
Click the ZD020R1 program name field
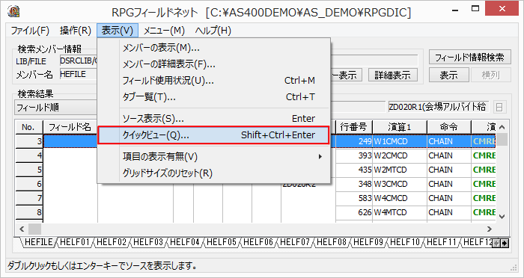pyautogui.click(x=439, y=108)
